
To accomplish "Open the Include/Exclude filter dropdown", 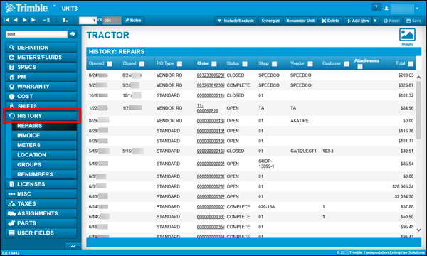I will click(236, 21).
